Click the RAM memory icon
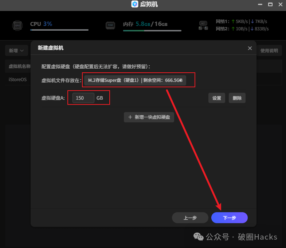The height and width of the screenshot is (248, 286). coord(110,25)
